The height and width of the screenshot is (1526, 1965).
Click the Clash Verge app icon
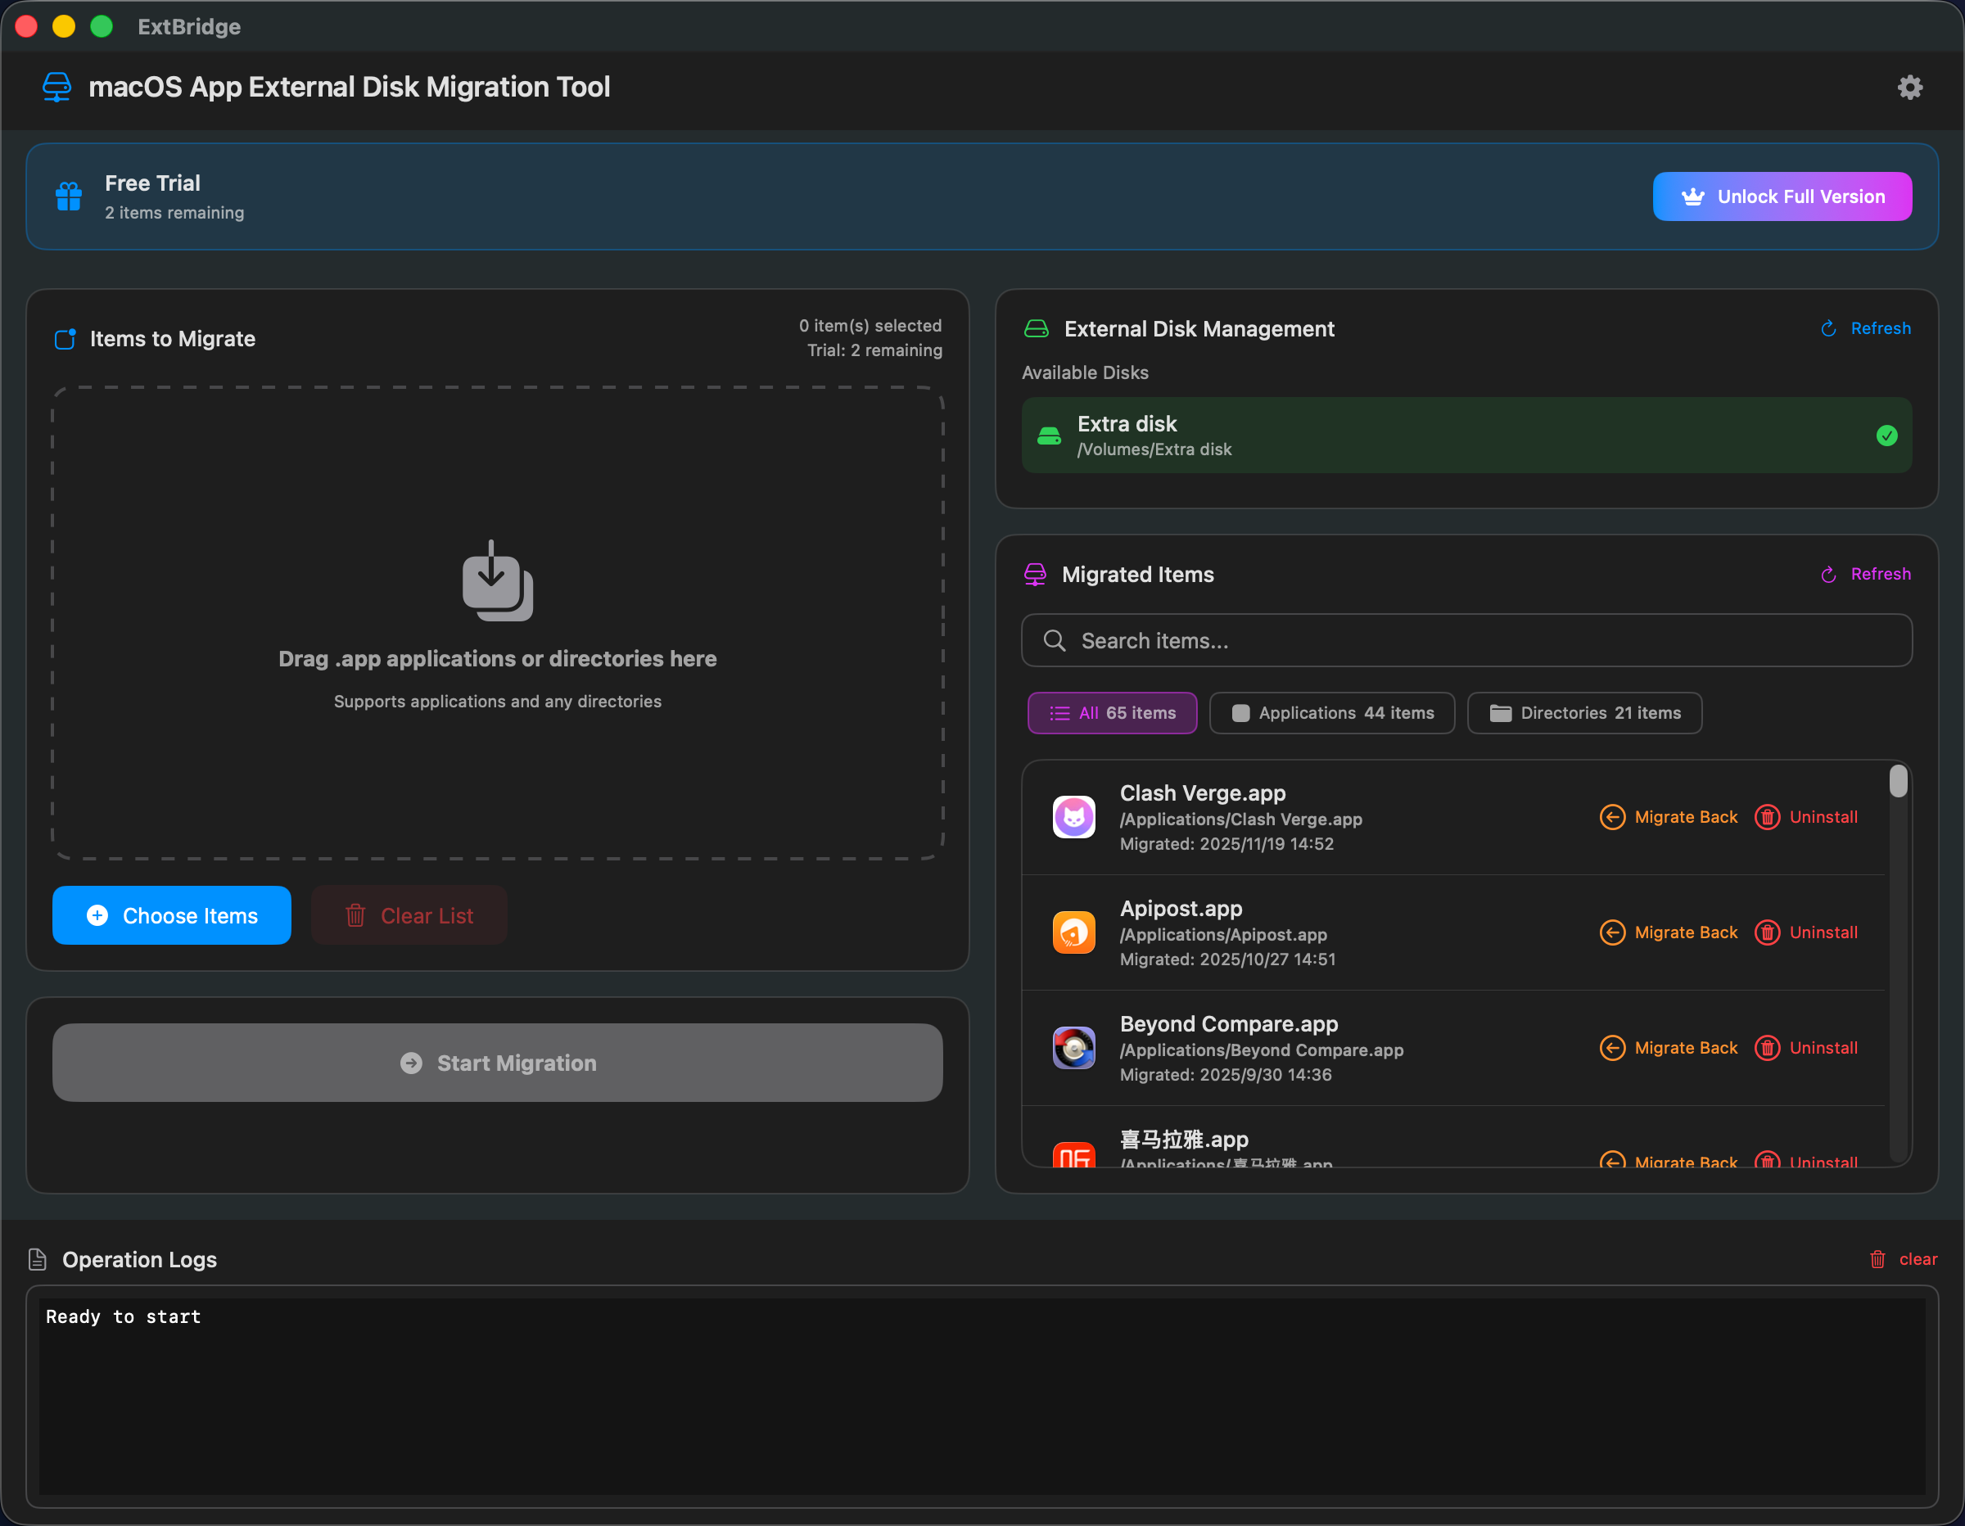click(x=1073, y=817)
